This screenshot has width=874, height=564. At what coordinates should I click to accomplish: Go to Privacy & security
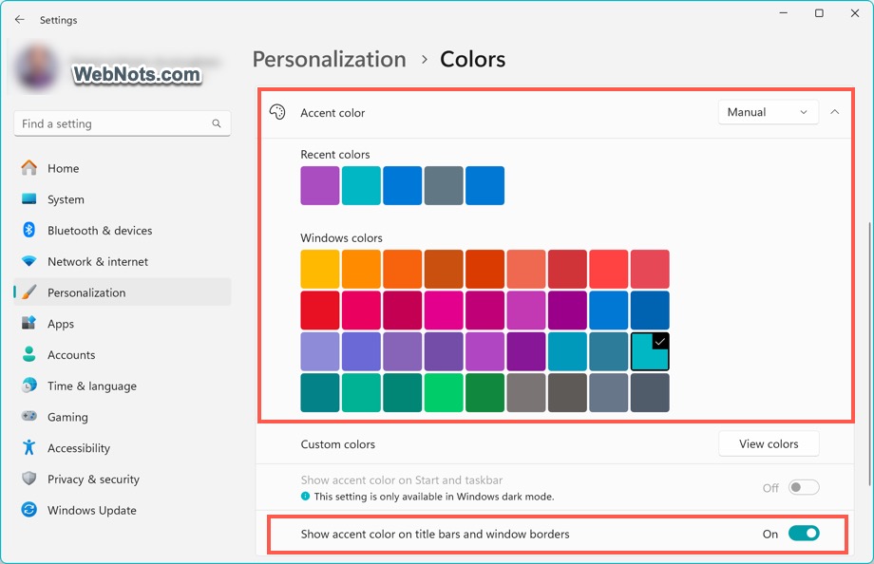coord(123,479)
